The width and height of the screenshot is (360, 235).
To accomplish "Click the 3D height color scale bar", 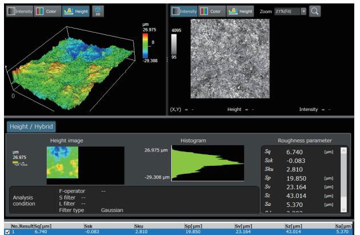I will pos(145,45).
